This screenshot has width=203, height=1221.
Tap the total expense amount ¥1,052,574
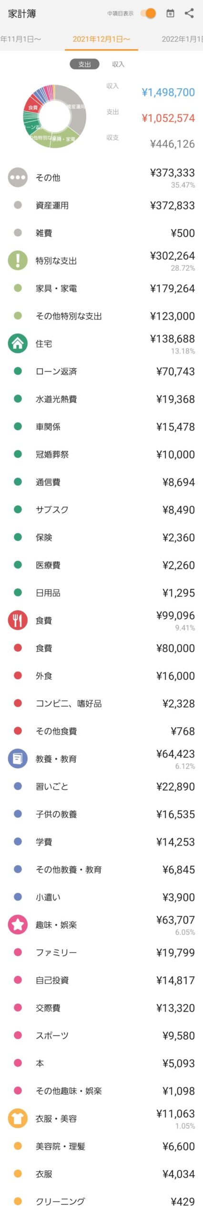(168, 118)
